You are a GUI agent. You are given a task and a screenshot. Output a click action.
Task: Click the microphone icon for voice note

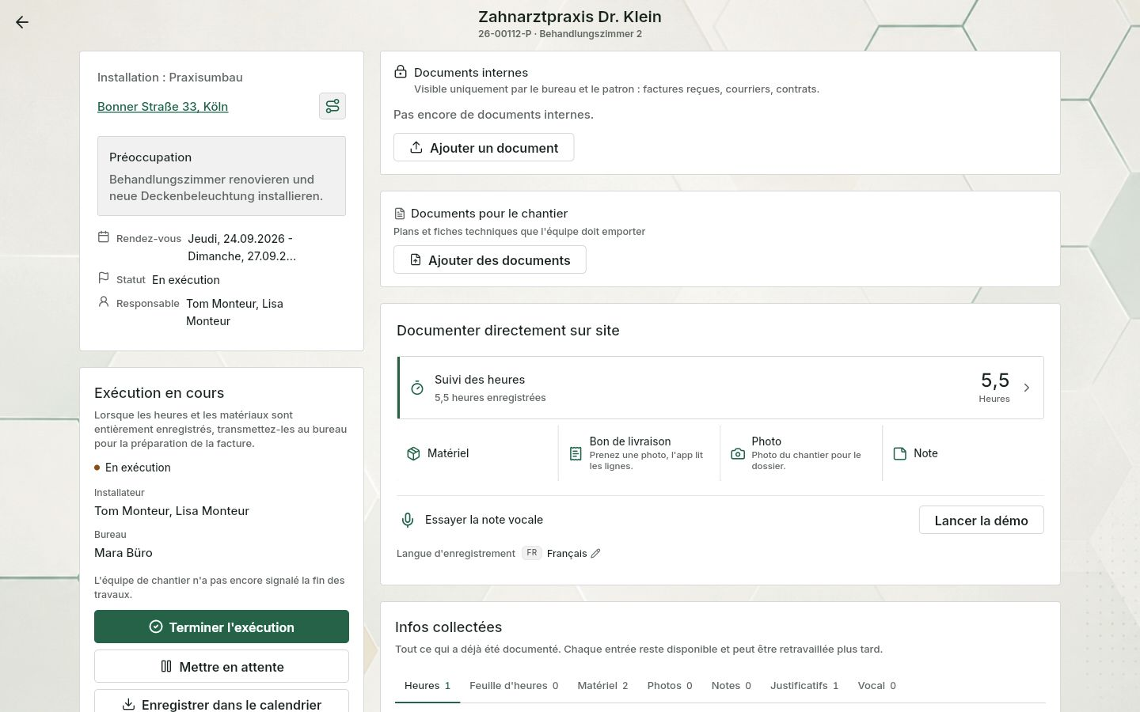pyautogui.click(x=408, y=520)
